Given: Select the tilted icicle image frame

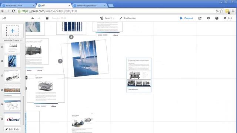Looking at the screenshot, I should tap(85, 59).
